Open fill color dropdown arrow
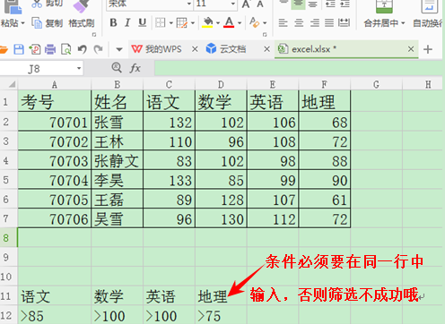 [218, 23]
